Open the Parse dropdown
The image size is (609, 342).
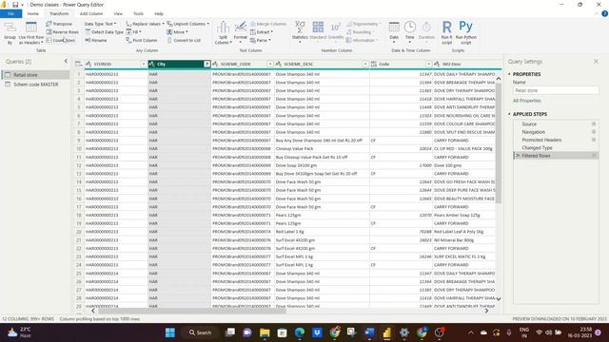pos(260,40)
